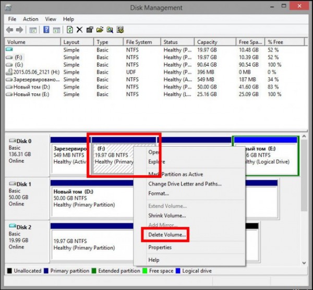The height and width of the screenshot is (290, 313).
Task: Toggle the console tree pane icon
Action: 33,30
